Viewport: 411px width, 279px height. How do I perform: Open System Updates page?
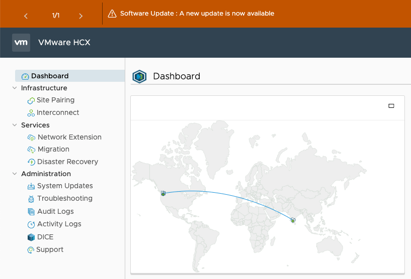pos(64,186)
